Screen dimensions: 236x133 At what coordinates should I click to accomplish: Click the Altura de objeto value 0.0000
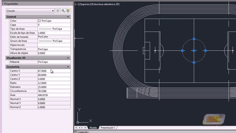pos(54,53)
